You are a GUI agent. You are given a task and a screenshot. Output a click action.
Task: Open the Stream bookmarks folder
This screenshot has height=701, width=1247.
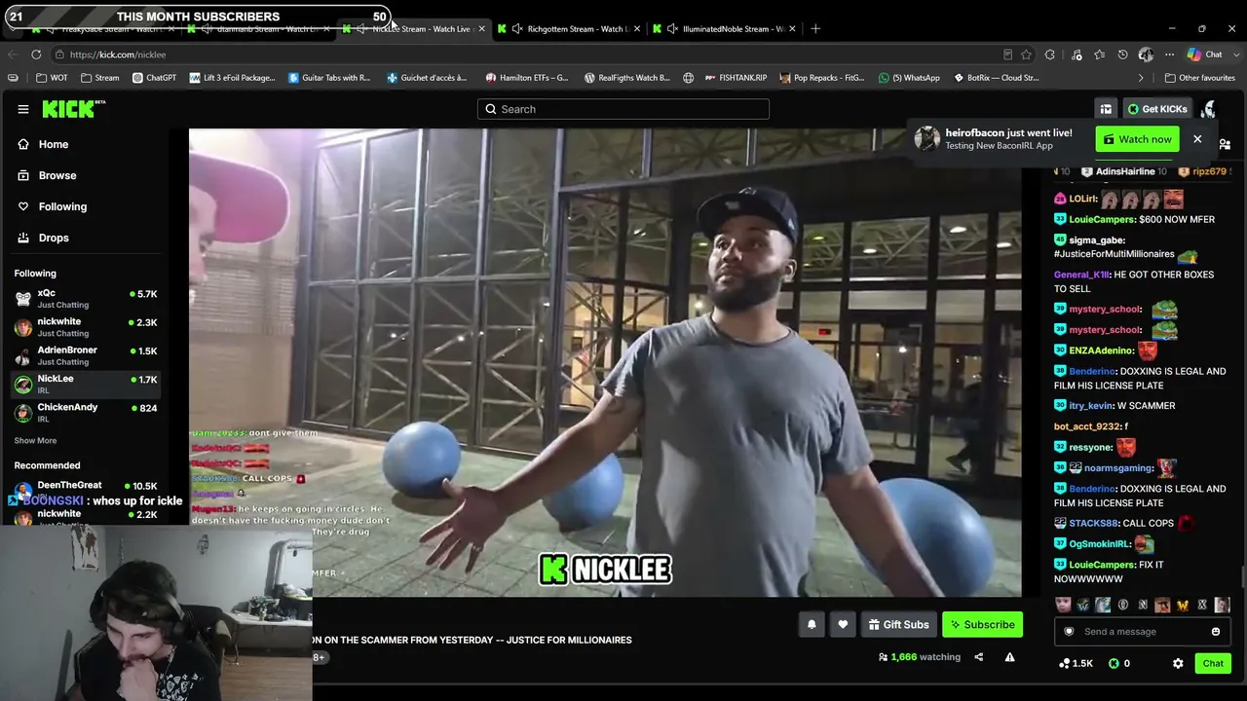100,78
